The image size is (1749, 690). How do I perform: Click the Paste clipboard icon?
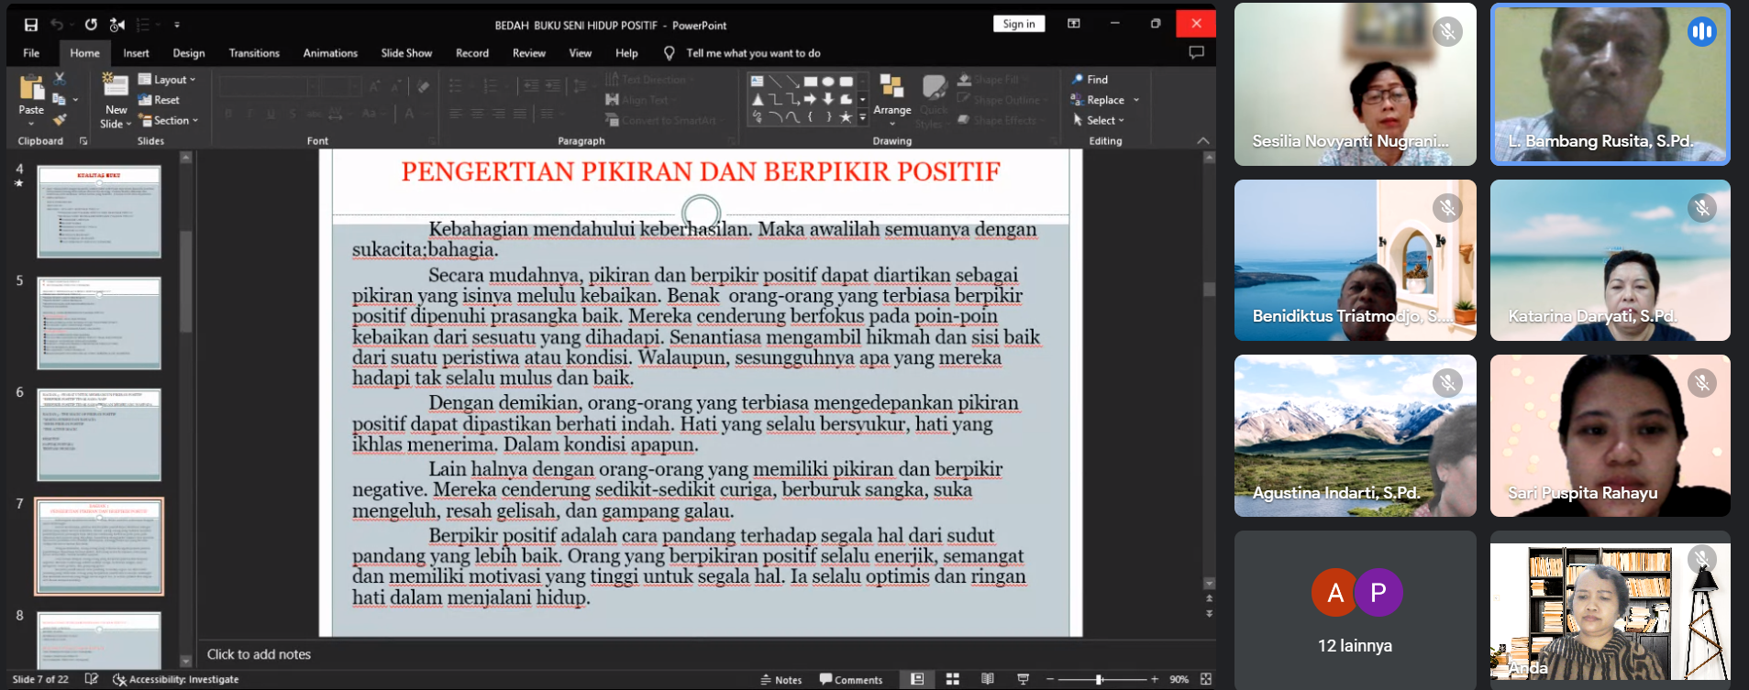point(31,87)
